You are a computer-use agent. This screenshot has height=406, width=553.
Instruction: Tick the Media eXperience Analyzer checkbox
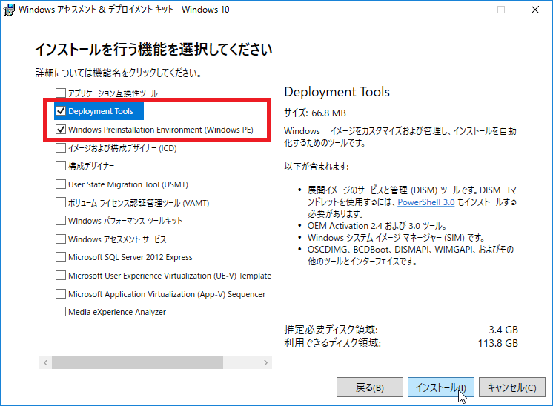(61, 312)
